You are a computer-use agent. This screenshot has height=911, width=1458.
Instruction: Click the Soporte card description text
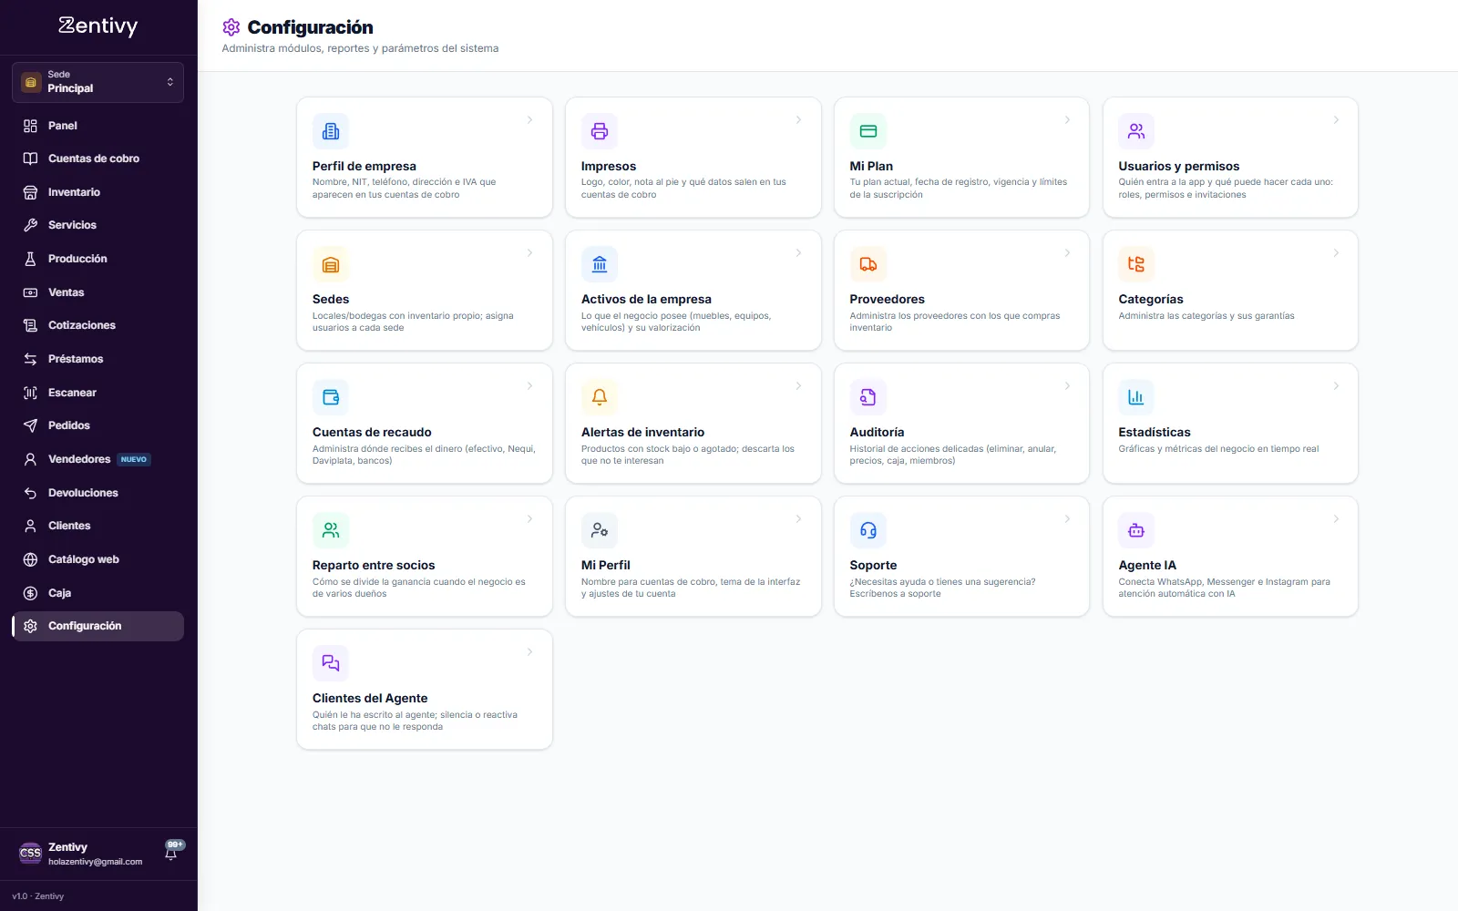[942, 588]
